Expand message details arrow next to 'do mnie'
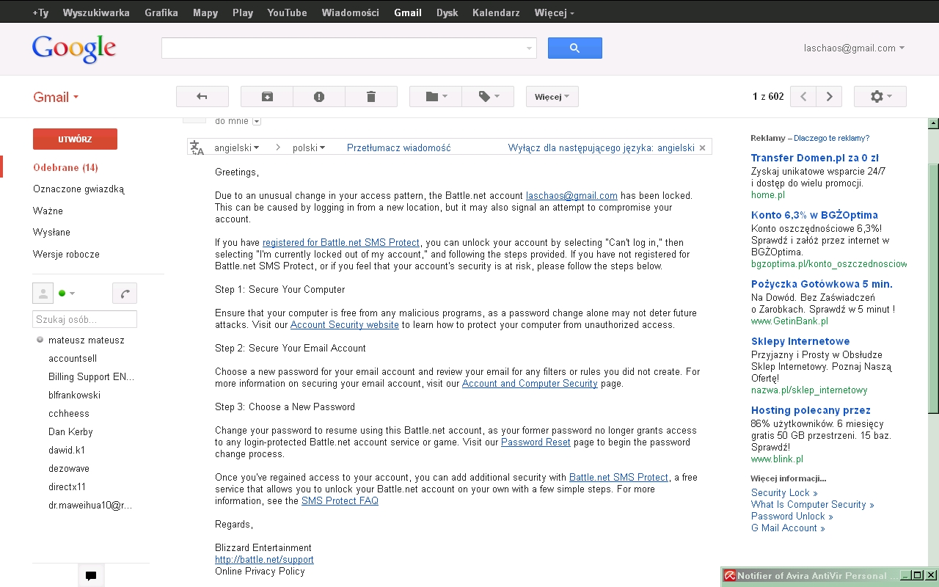Screen dimensions: 939x587 [x=257, y=121]
